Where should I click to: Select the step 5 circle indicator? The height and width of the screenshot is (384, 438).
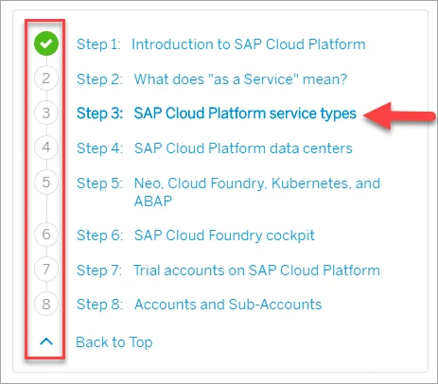click(46, 182)
